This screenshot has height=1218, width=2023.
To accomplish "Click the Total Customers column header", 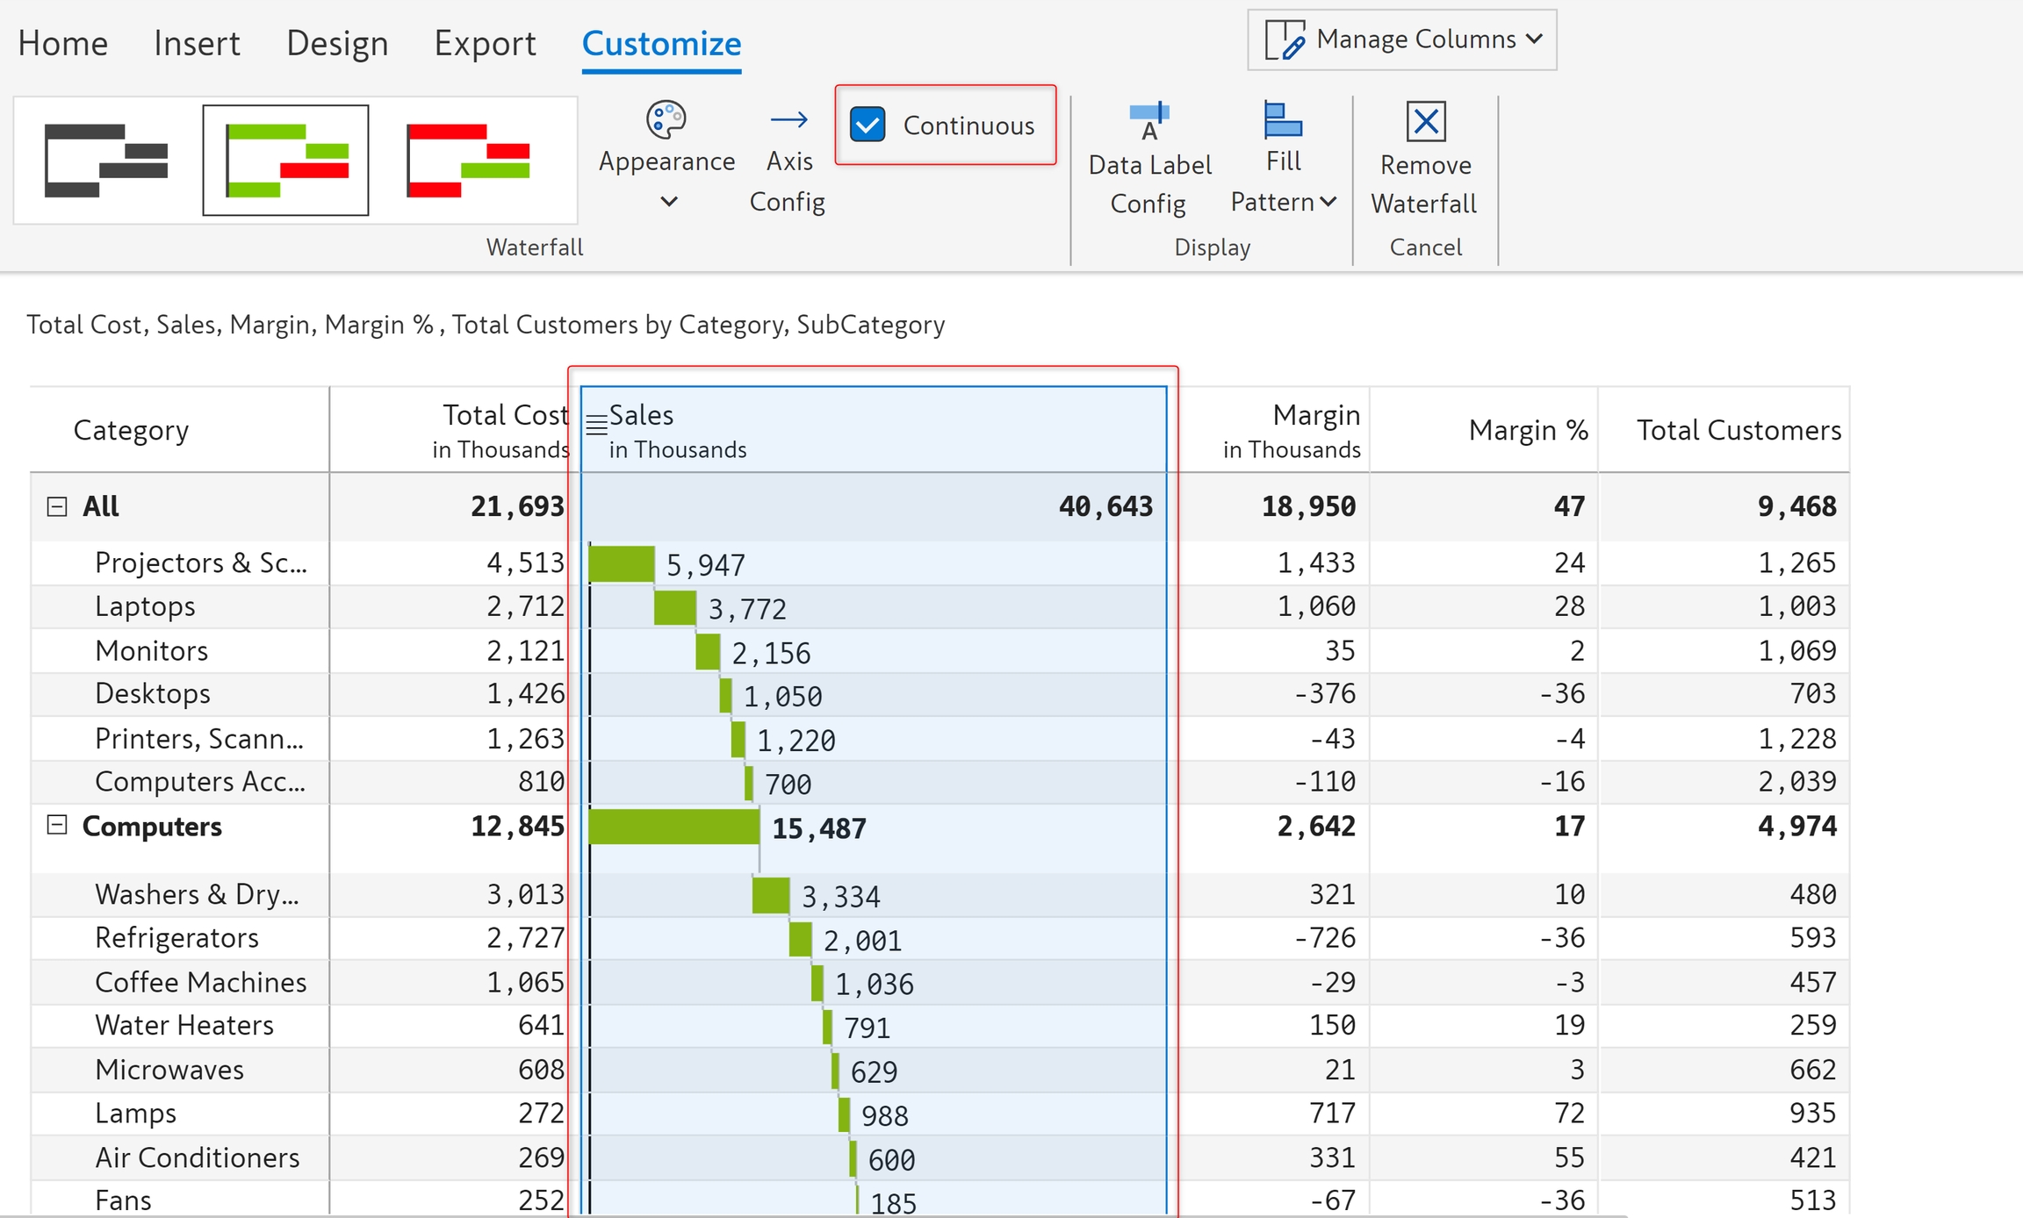I will (1738, 430).
